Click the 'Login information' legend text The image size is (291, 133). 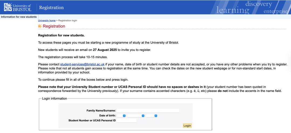pyautogui.click(x=54, y=98)
